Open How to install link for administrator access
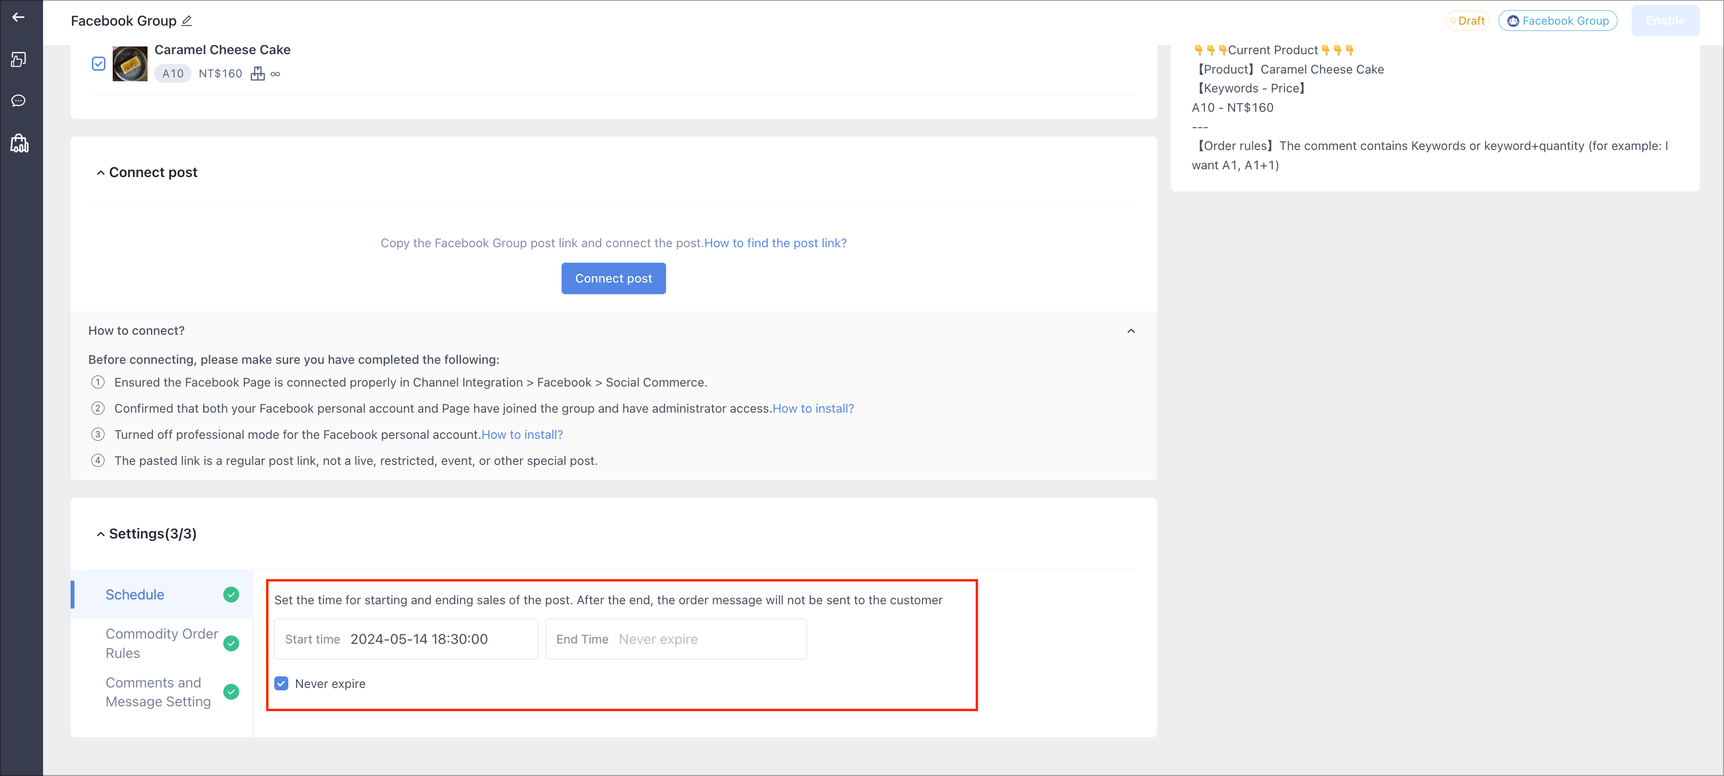The height and width of the screenshot is (776, 1724). pos(813,408)
